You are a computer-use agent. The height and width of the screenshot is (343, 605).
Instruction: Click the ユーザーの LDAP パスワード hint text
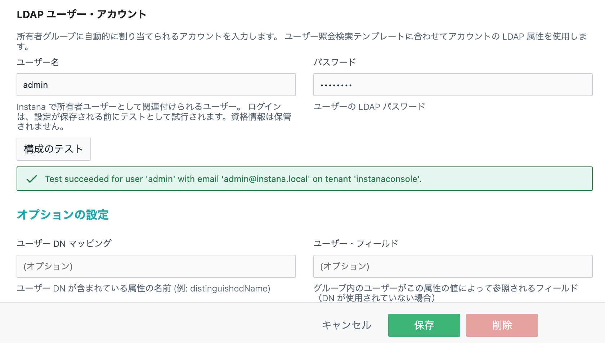369,107
